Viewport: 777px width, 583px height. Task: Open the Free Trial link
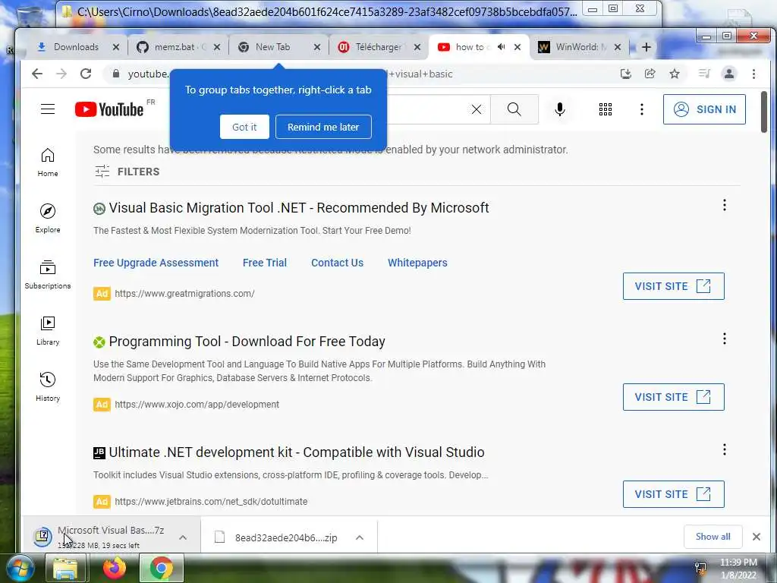tap(265, 263)
